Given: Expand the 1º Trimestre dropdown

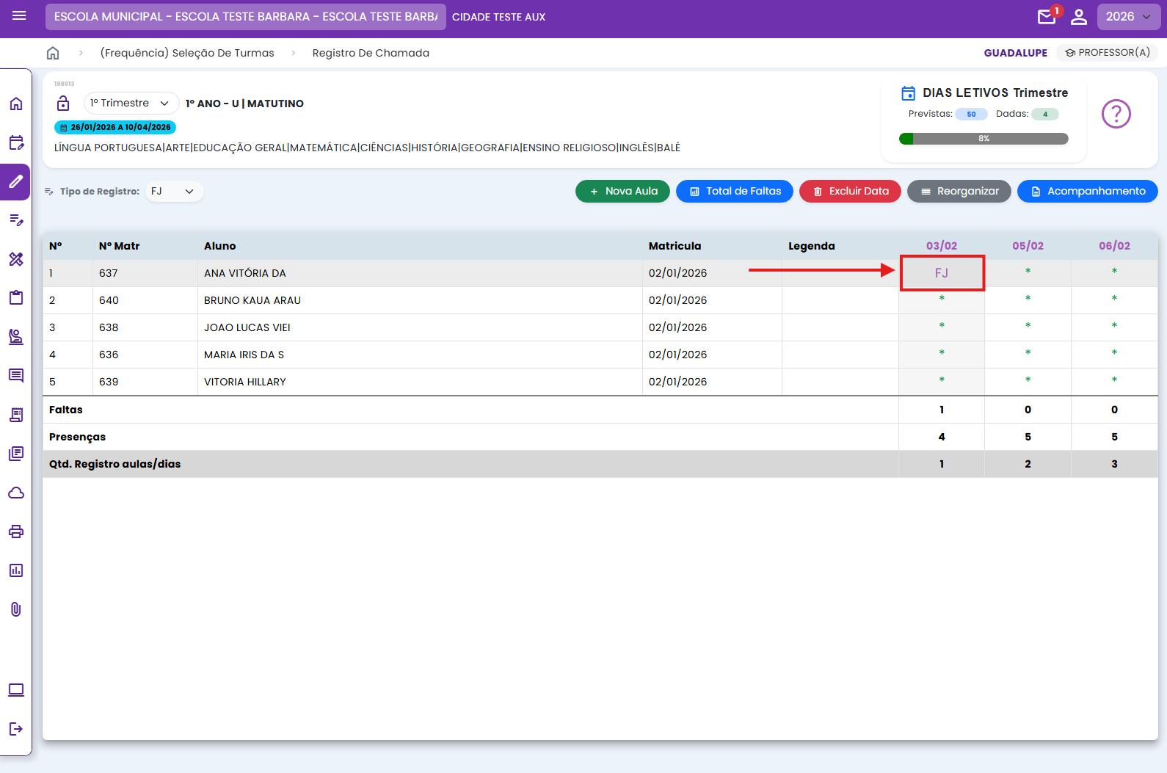Looking at the screenshot, I should tap(131, 104).
